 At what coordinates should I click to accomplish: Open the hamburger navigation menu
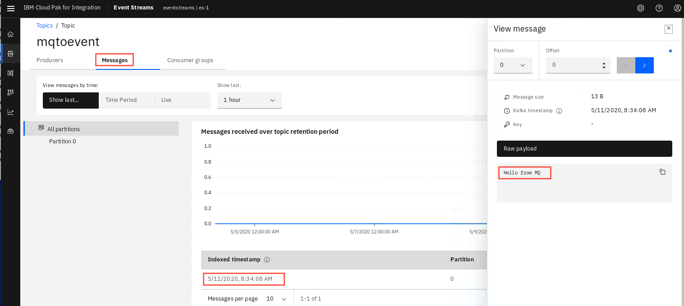tap(11, 8)
